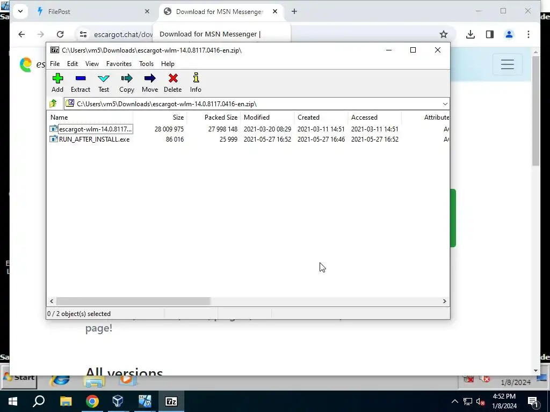
Task: Sort by the Created column header
Action: (321, 117)
